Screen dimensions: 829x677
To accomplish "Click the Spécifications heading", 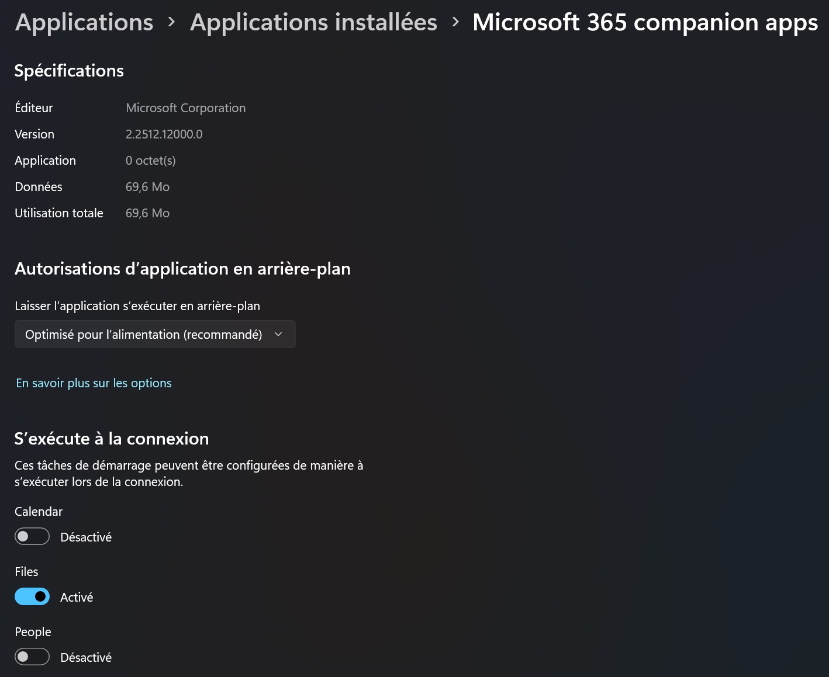I will [69, 71].
